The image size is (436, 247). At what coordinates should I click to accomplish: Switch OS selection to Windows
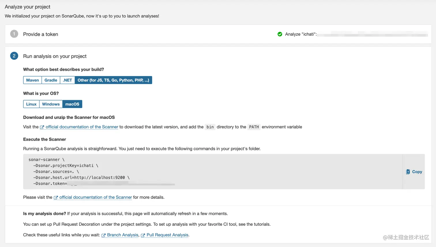pos(51,104)
